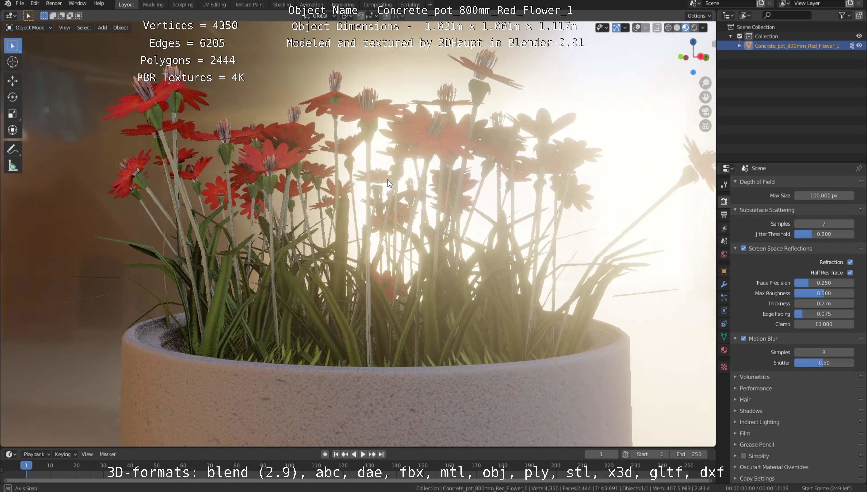
Task: Open the Keying dropdown
Action: (66, 455)
